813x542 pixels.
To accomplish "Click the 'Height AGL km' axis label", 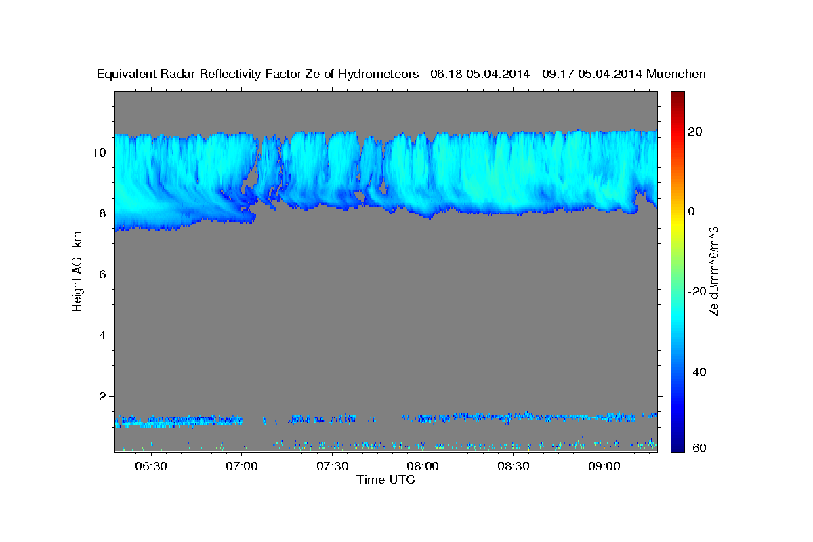I will click(77, 270).
